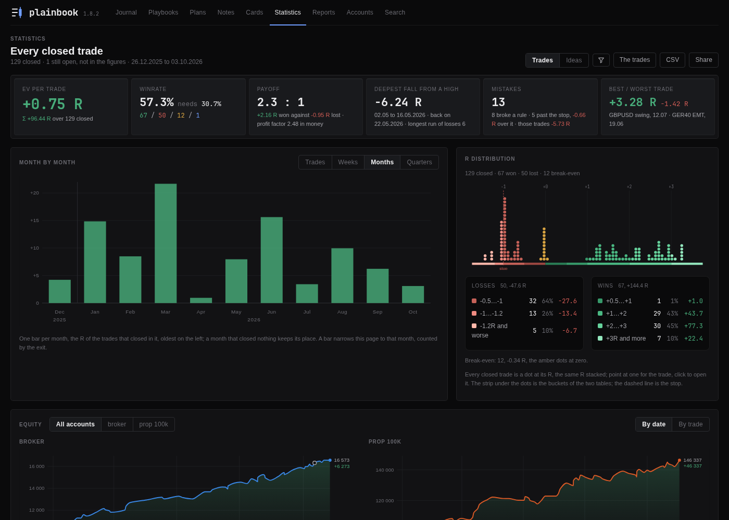Image resolution: width=729 pixels, height=520 pixels.
Task: Click the June bar in chart
Action: coord(272,260)
